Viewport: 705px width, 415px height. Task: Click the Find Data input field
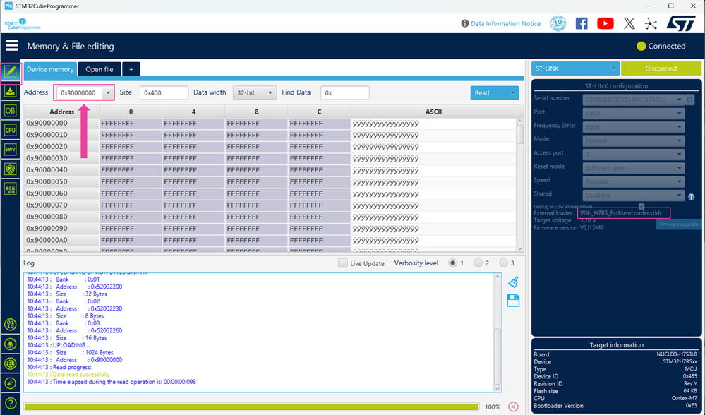[345, 92]
